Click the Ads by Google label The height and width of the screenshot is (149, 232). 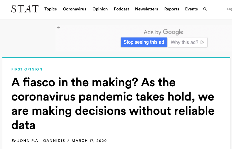(163, 32)
